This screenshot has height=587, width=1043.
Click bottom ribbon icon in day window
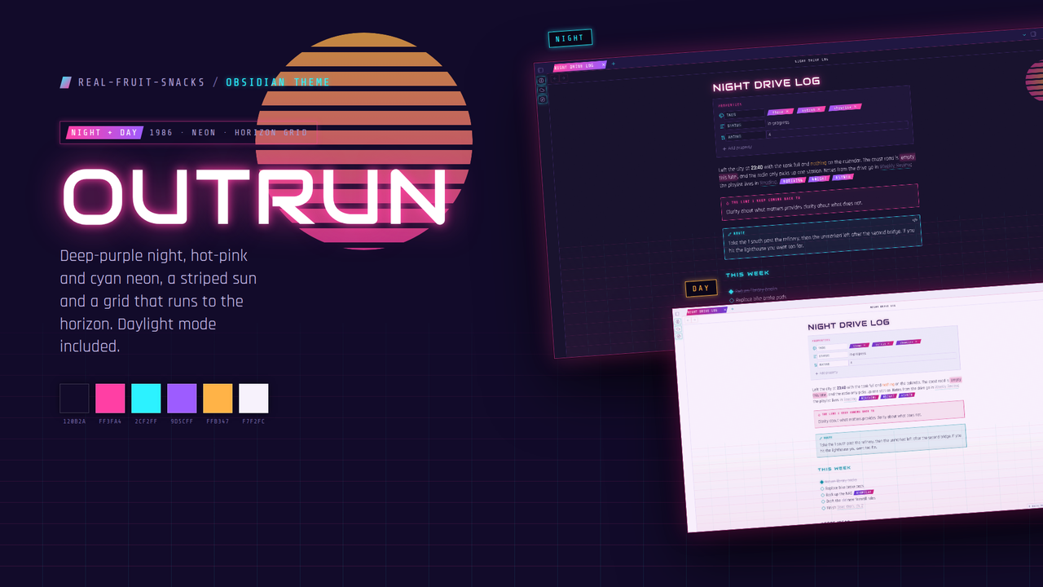[679, 336]
